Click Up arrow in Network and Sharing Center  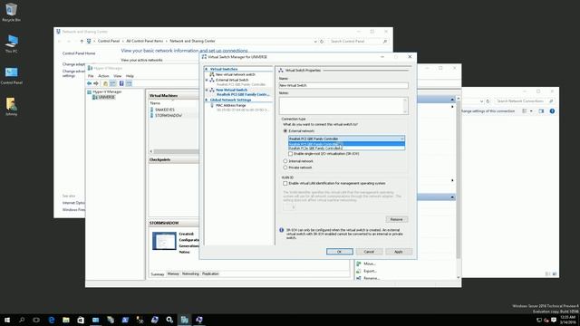(82, 41)
